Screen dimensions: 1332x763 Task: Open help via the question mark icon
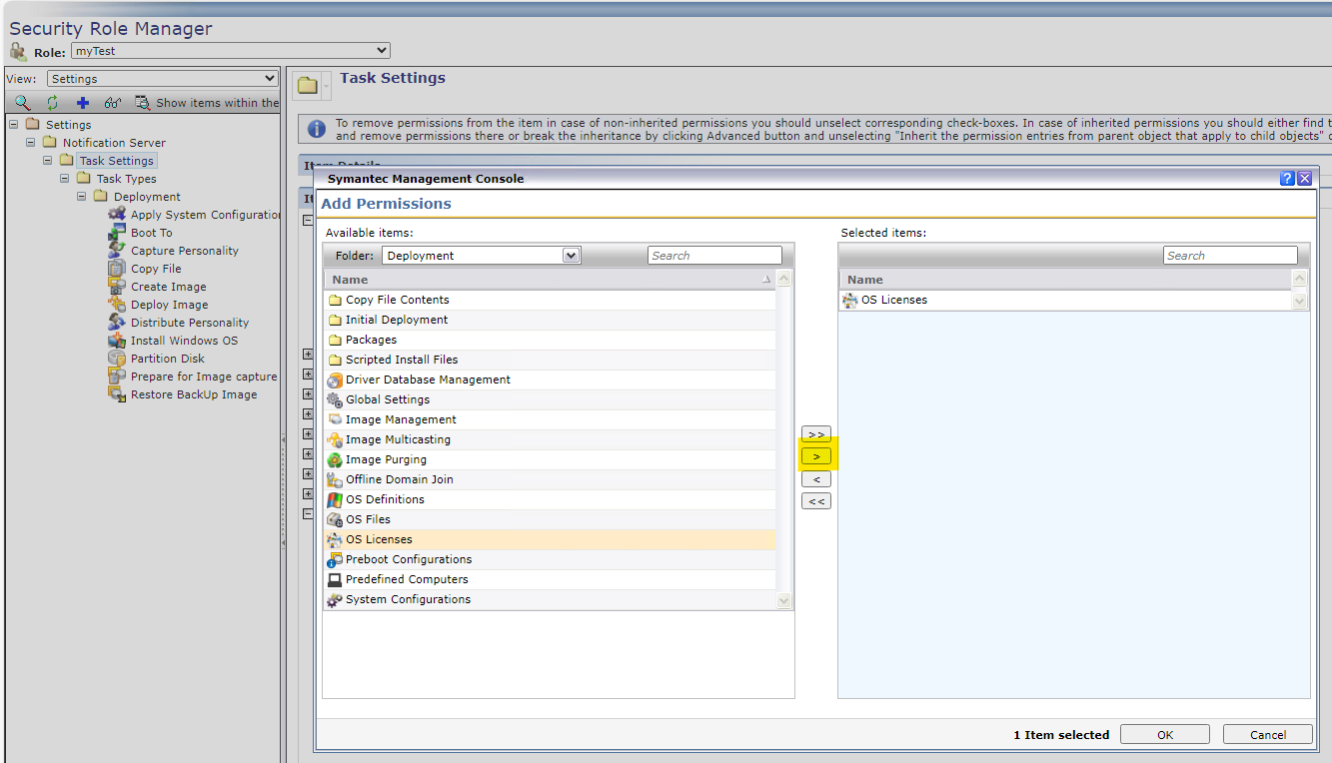[x=1287, y=179]
